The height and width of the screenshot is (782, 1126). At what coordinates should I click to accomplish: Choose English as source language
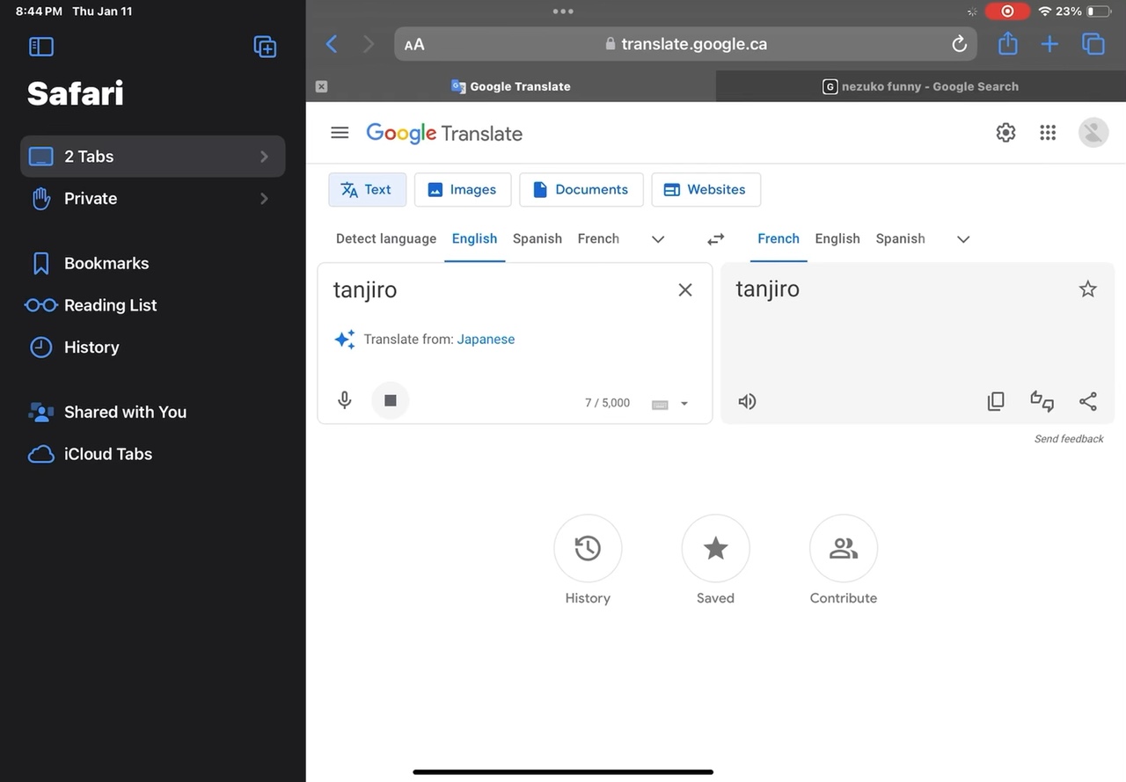click(474, 238)
